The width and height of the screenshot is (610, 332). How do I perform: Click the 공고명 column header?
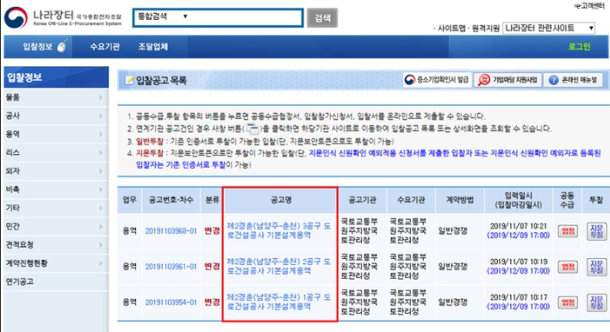[x=281, y=200]
